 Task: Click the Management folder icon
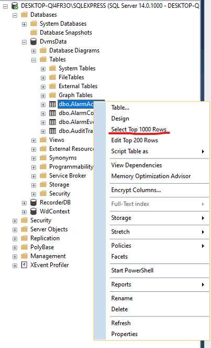[x=24, y=256]
